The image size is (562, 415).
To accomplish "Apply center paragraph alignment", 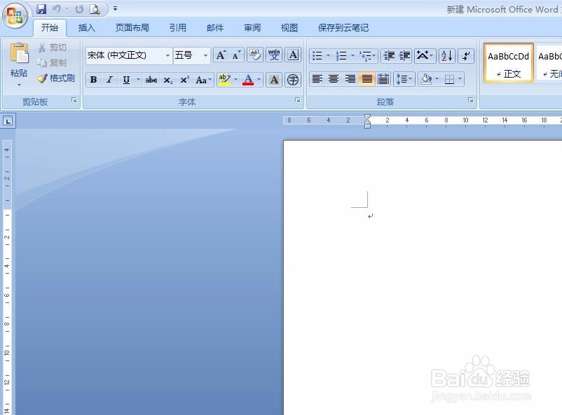I will coord(334,79).
